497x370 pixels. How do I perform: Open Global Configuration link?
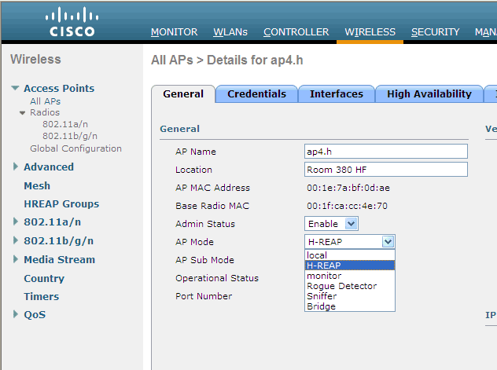tap(75, 148)
